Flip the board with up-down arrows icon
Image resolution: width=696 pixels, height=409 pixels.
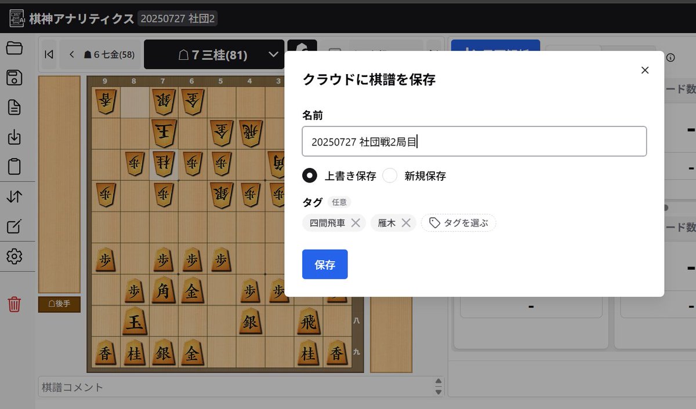14,196
